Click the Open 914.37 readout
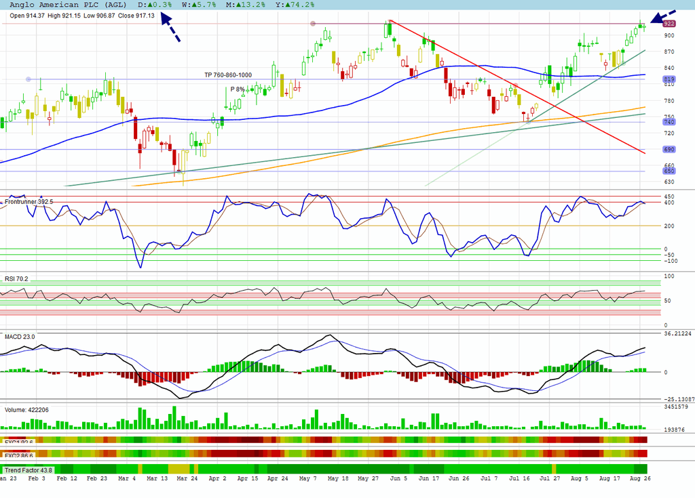 point(27,16)
